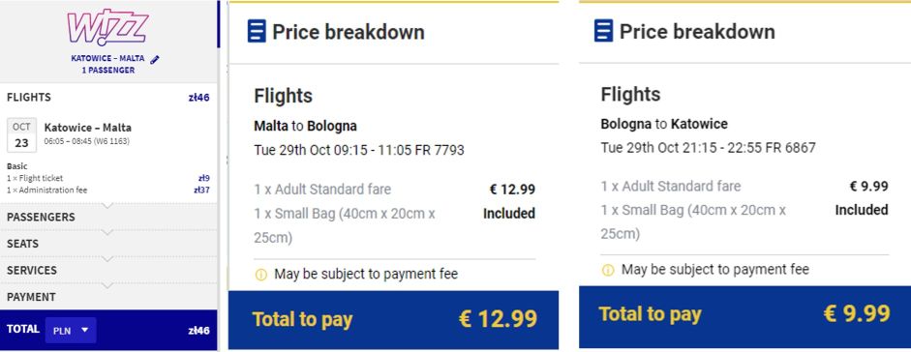The width and height of the screenshot is (911, 352).
Task: Click the Wizz Air logo
Action: click(108, 28)
